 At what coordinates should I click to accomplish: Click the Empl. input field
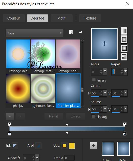[69, 158]
